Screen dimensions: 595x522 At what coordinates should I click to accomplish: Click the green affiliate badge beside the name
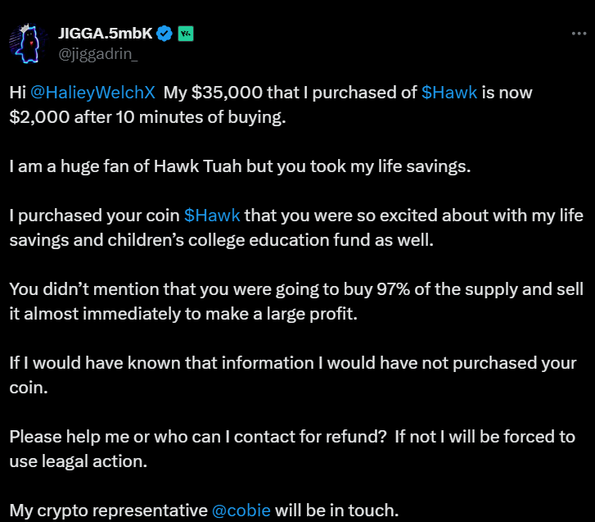(186, 34)
